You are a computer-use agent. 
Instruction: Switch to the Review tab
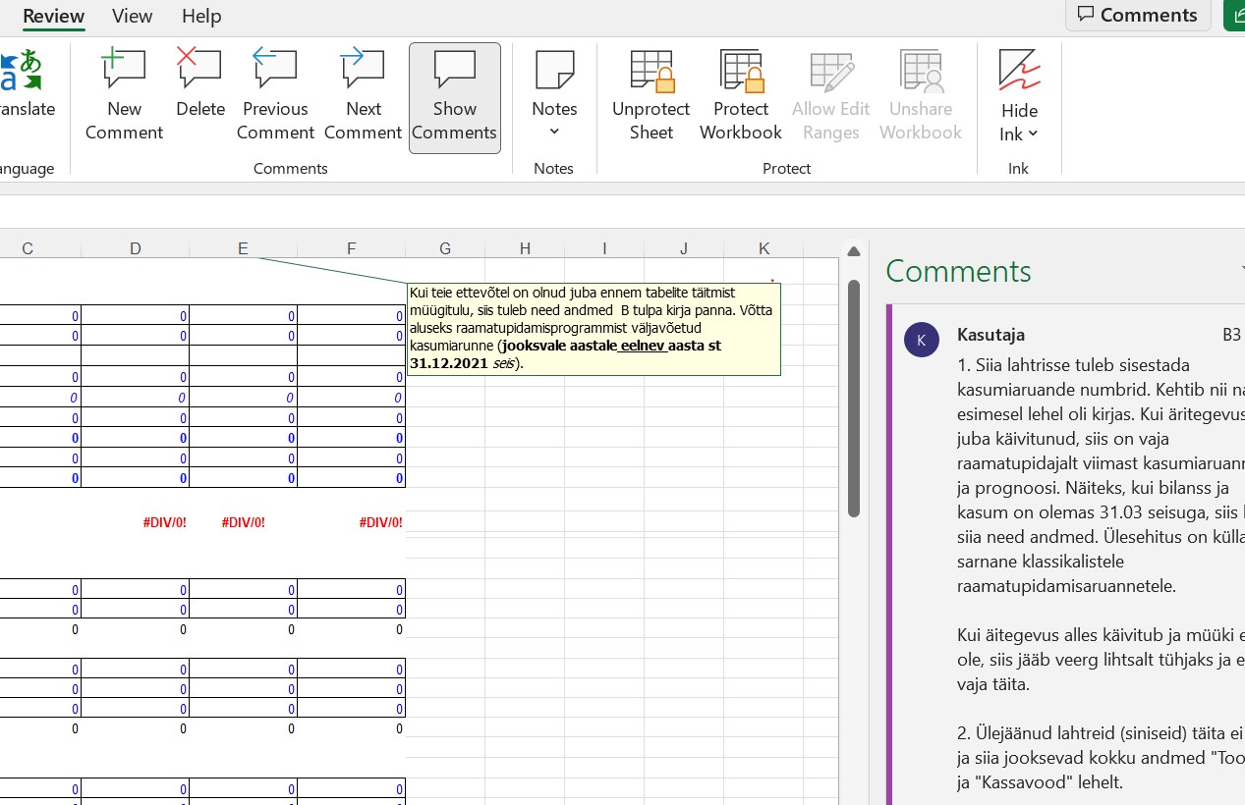(53, 16)
